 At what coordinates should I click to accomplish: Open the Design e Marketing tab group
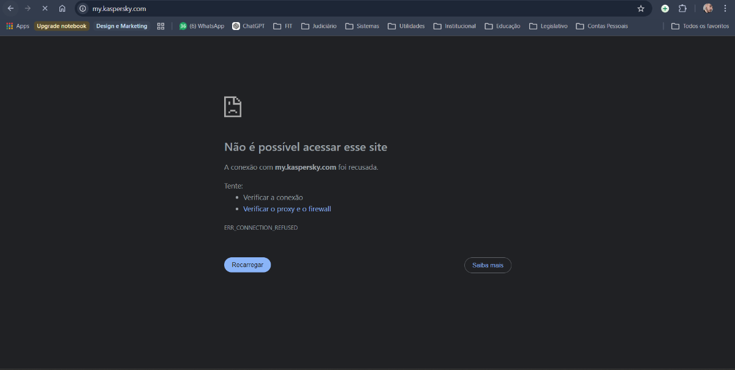(x=121, y=26)
